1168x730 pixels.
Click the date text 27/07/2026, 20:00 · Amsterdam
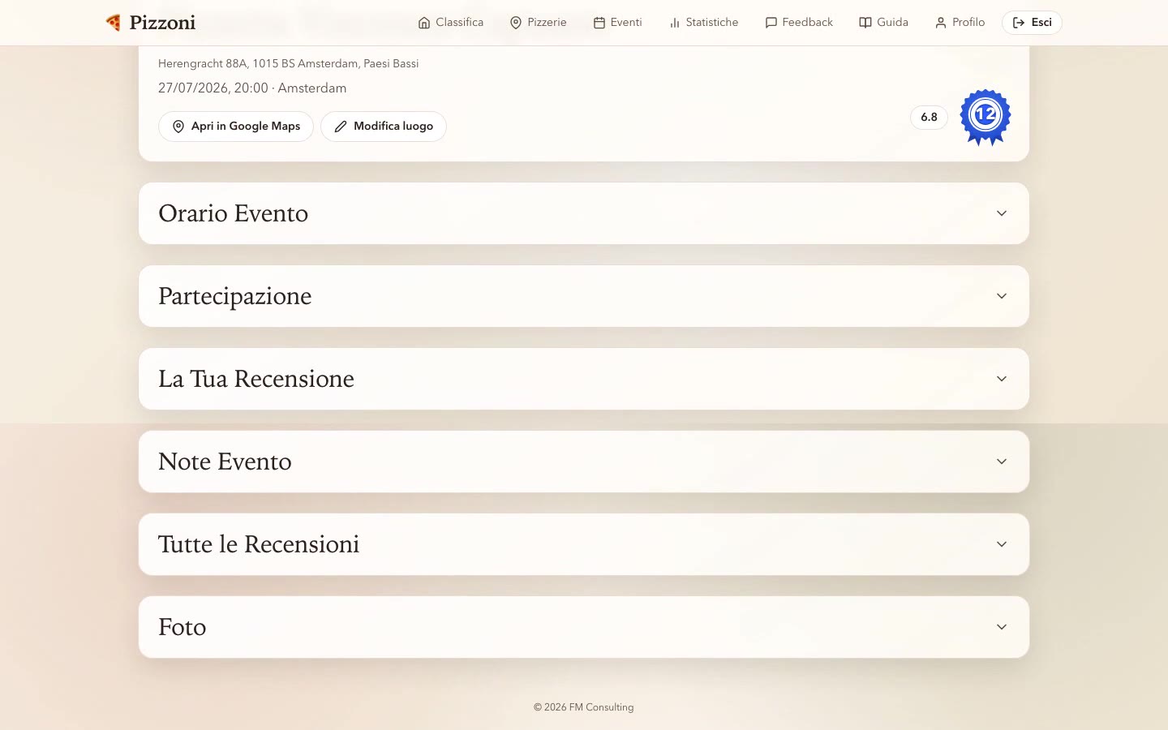point(252,88)
